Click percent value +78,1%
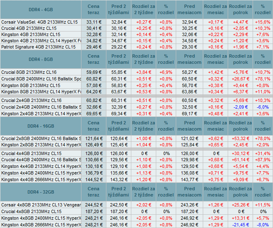Image resolution: width=273 pixels, height=228 pixels. tap(263, 79)
